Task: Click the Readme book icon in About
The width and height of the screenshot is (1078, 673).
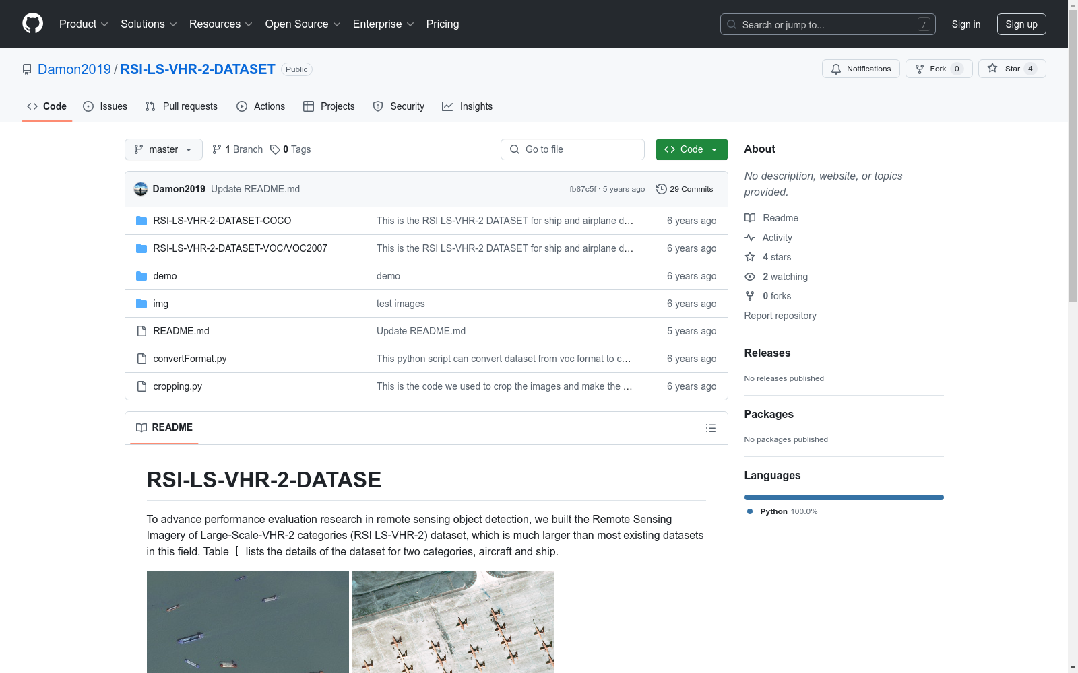Action: [750, 218]
